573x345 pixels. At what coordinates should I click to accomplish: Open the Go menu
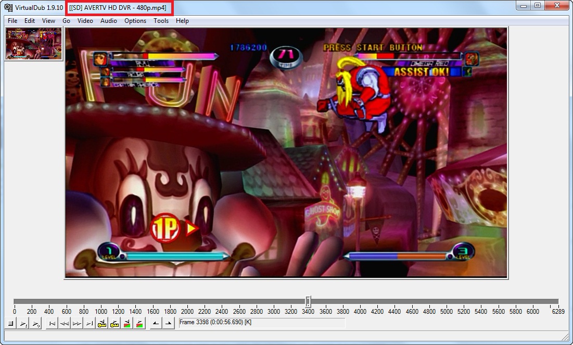coord(66,21)
